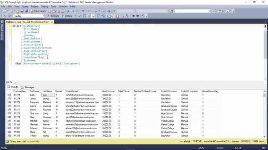Open the New Project dropdown arrow
Viewport: 268px width, 150px height.
coord(8,11)
